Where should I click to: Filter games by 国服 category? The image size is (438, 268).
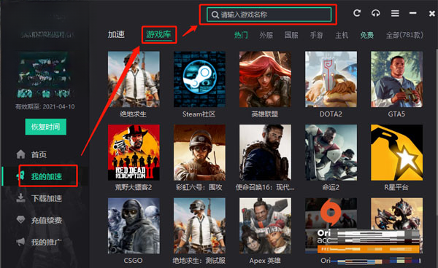click(x=291, y=35)
